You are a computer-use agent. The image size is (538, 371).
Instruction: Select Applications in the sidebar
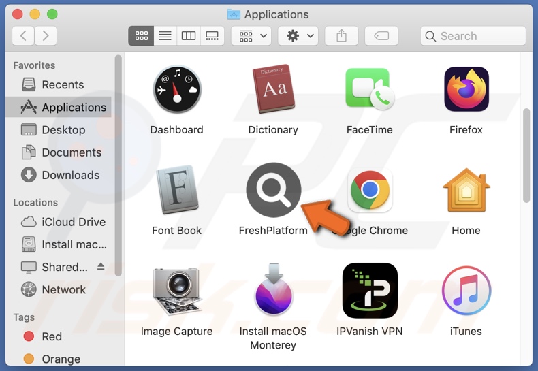click(59, 108)
